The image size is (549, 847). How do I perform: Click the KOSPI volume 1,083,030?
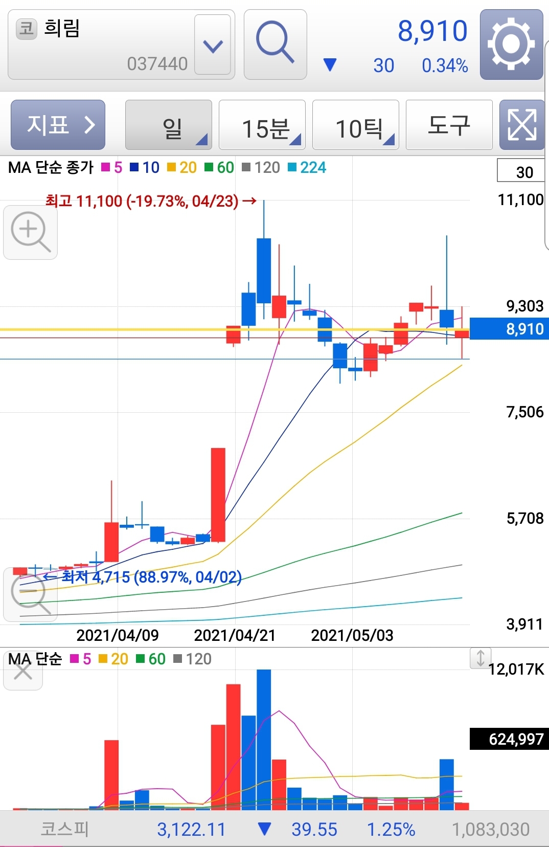click(491, 829)
